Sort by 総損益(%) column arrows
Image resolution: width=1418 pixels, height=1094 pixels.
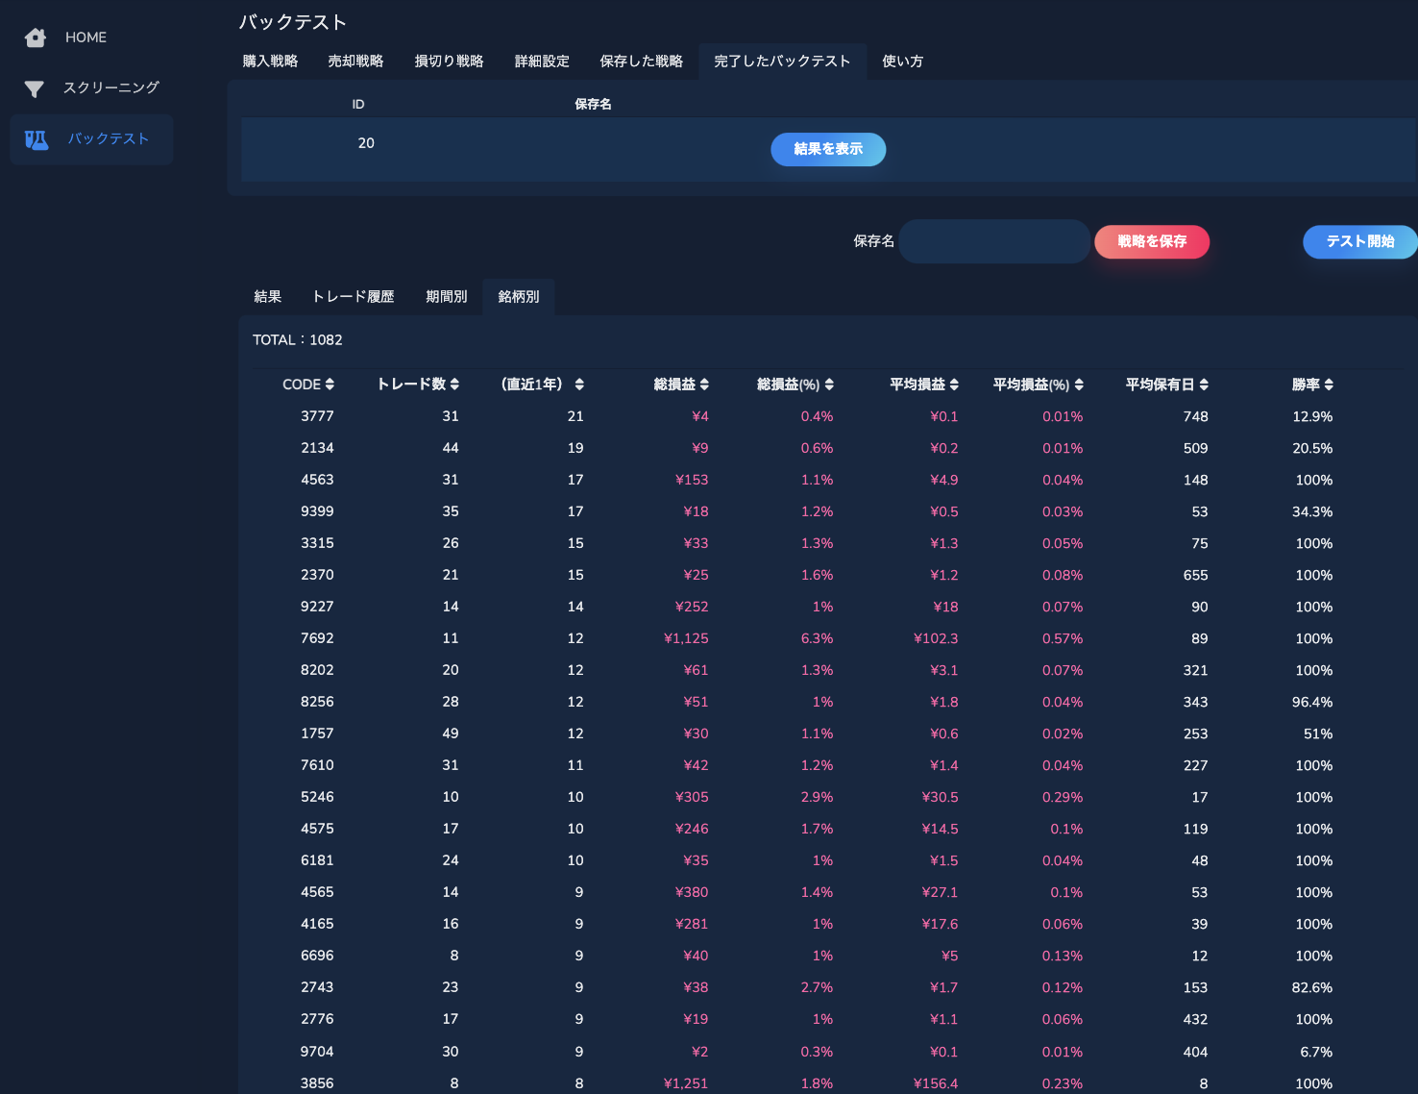point(829,385)
